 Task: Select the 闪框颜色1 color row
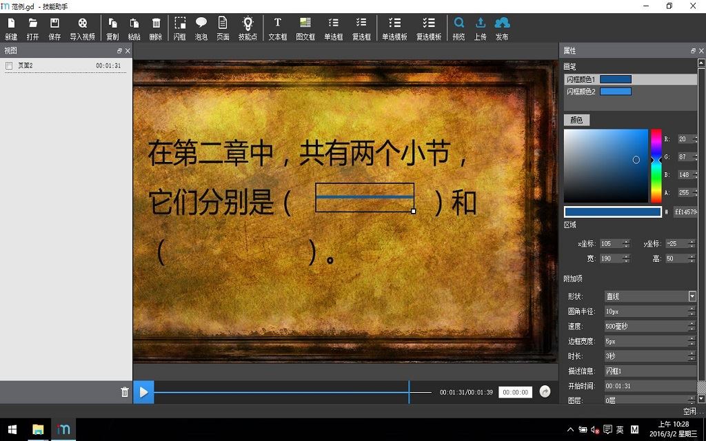[x=630, y=79]
